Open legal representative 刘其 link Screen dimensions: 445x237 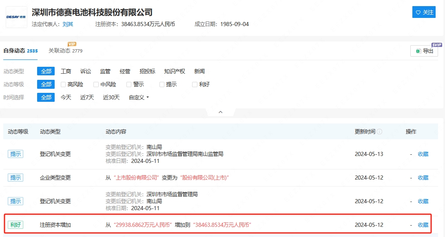(68, 24)
